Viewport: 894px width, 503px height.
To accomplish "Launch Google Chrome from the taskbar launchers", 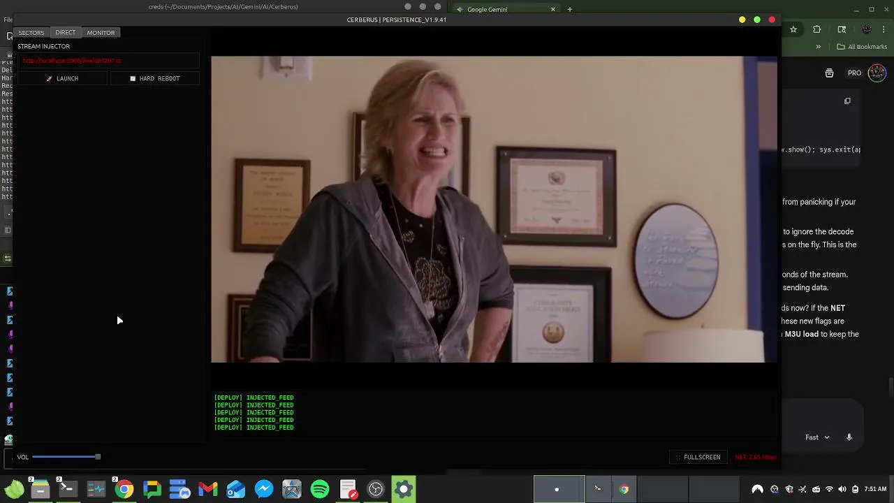I will [x=124, y=489].
